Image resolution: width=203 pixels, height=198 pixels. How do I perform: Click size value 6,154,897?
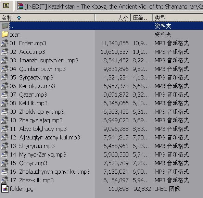[116, 180]
